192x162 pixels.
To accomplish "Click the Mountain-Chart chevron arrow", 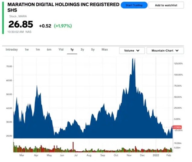I will click(x=177, y=51).
